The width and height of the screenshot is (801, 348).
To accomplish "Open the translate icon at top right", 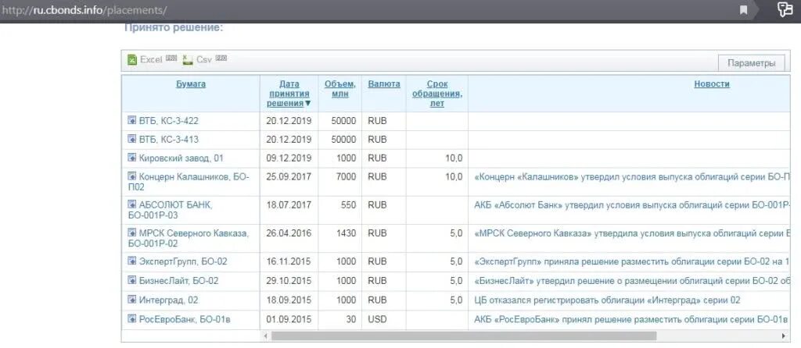I will pyautogui.click(x=784, y=9).
